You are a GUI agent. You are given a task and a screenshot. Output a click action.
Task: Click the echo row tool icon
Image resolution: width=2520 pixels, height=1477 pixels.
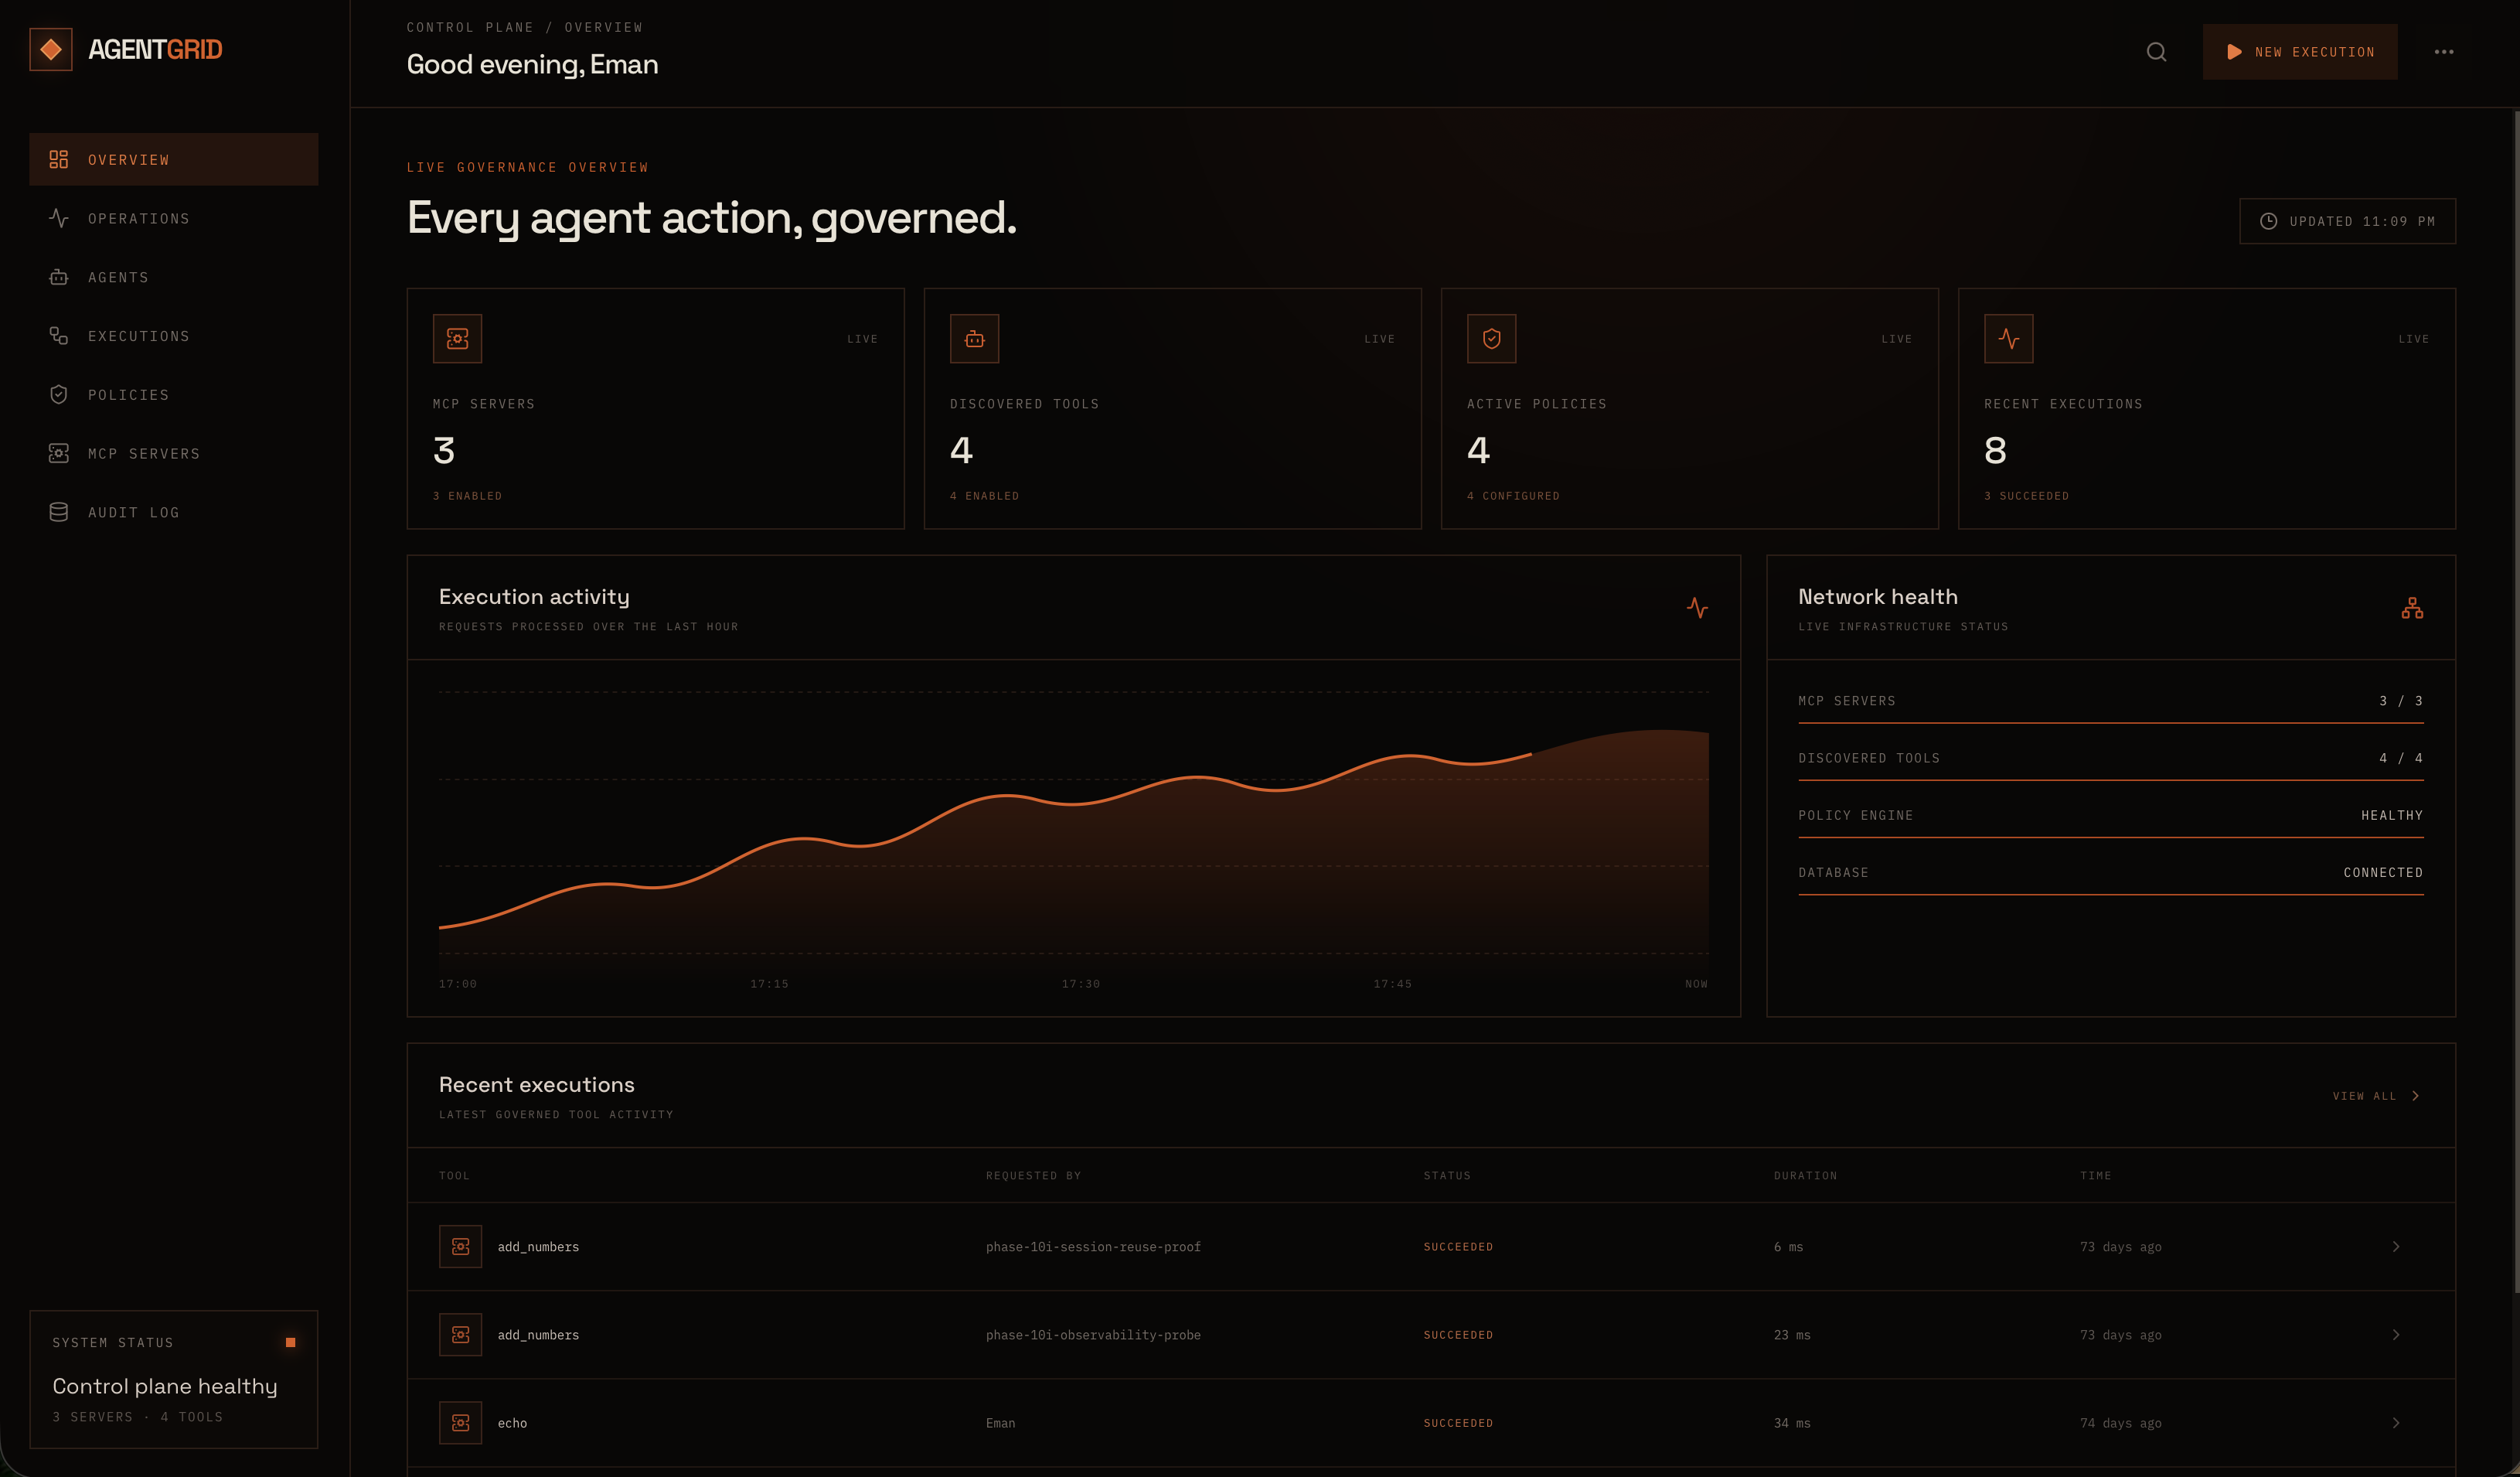pyautogui.click(x=460, y=1423)
